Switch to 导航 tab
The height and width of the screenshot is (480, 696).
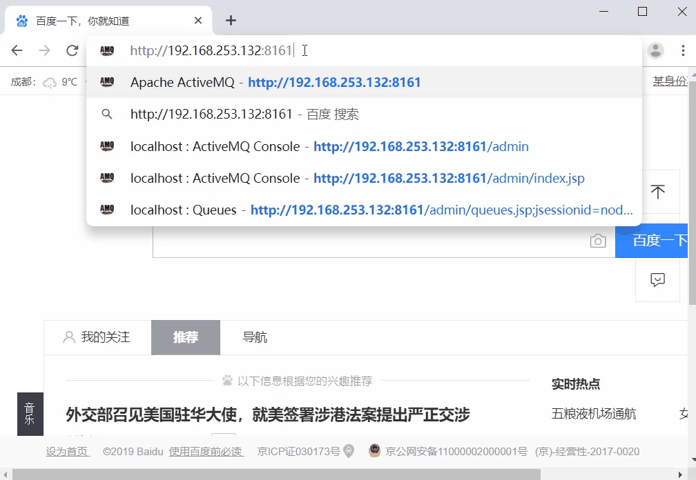pos(255,337)
